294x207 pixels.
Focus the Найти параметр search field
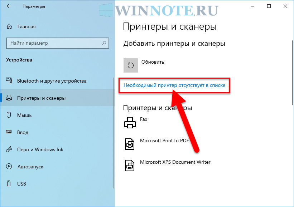coord(58,43)
